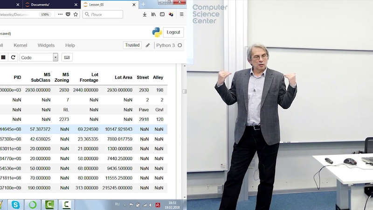Click the restart kernel icon in notebook toolbar
Image resolution: width=373 pixels, height=210 pixels.
(x=13, y=57)
